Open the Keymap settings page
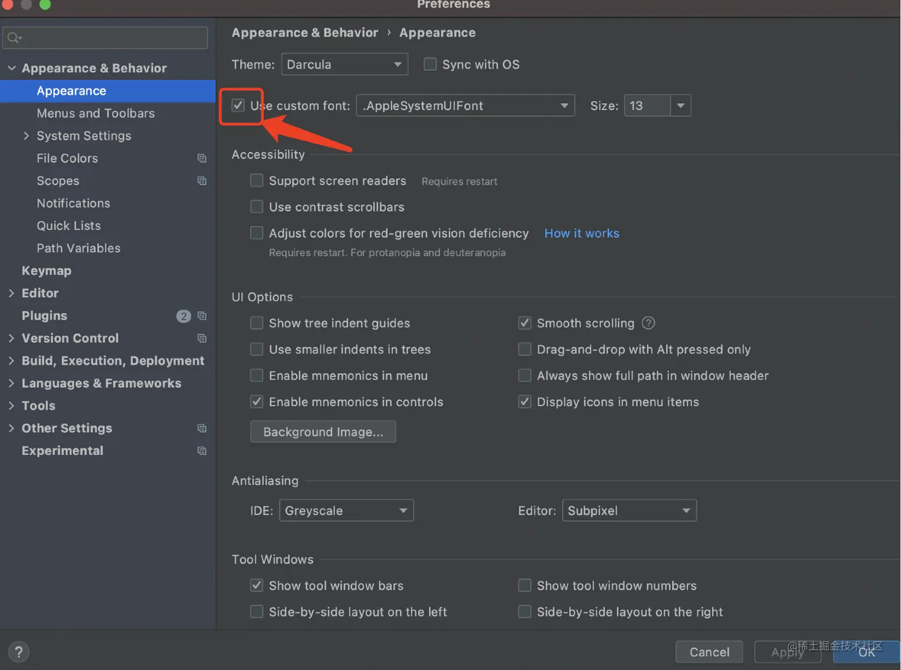 (x=46, y=271)
